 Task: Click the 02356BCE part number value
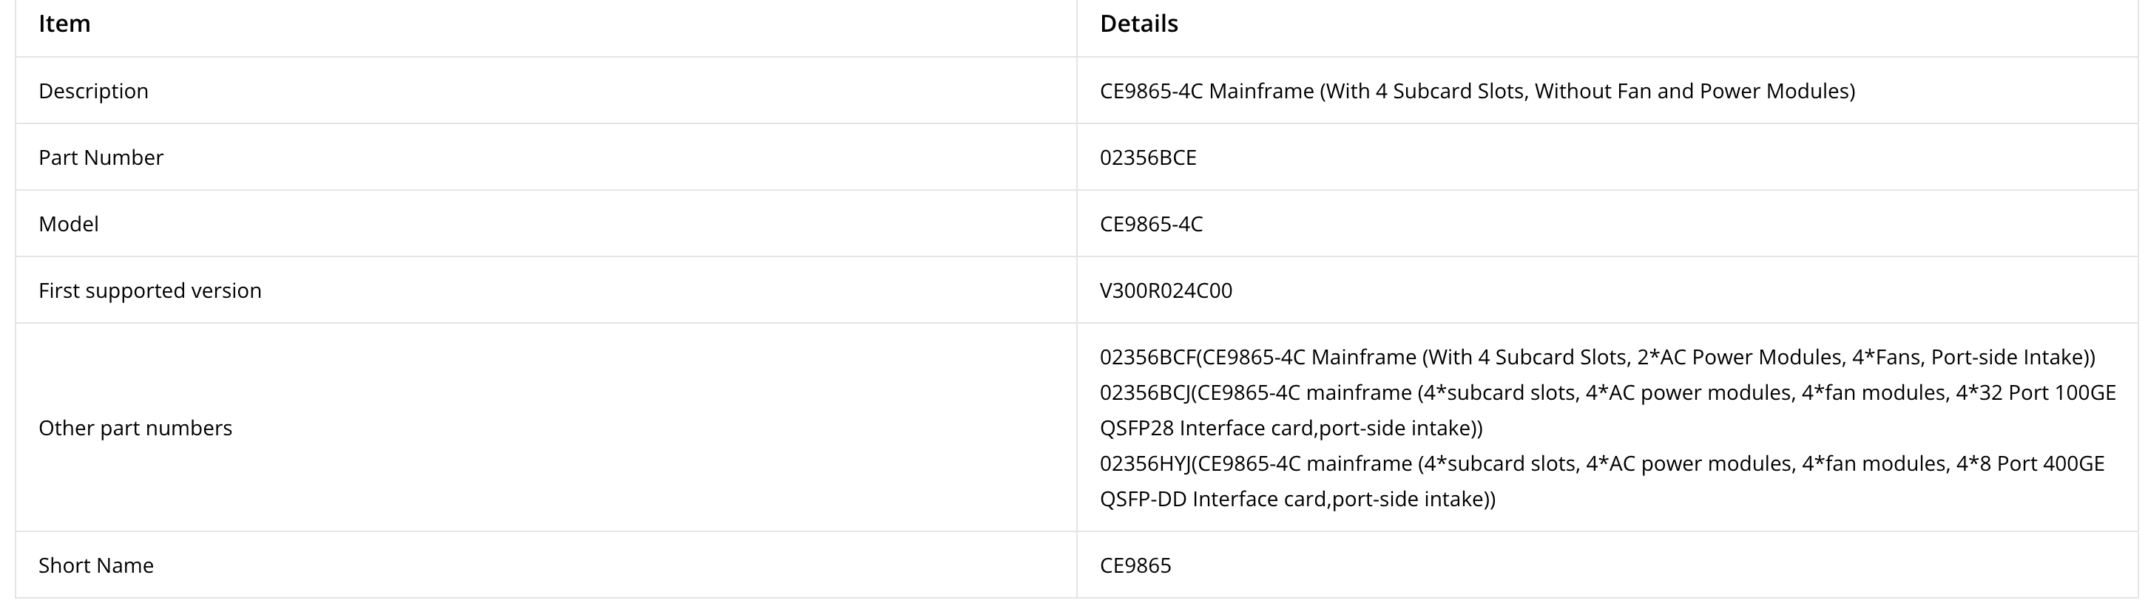[1147, 157]
